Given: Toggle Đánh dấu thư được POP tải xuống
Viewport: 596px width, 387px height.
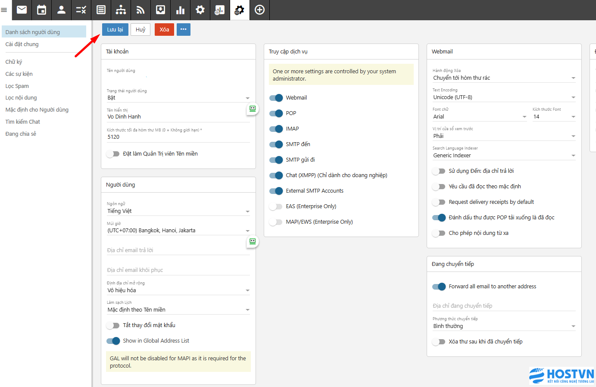Looking at the screenshot, I should click(x=439, y=218).
